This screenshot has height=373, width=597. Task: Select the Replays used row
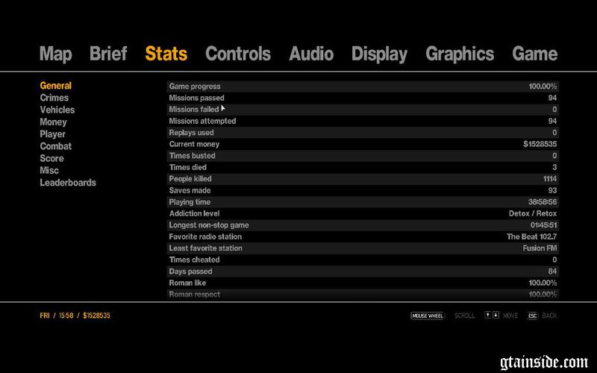point(363,133)
